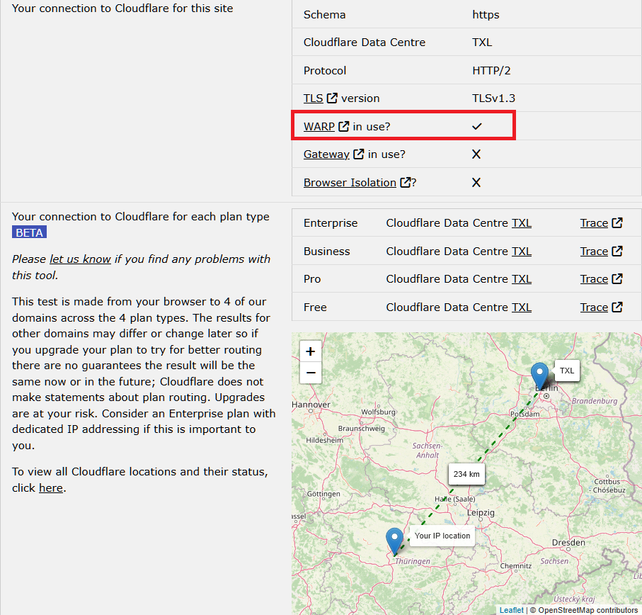Image resolution: width=642 pixels, height=615 pixels.
Task: Select the 'https' schema value
Action: pyautogui.click(x=486, y=15)
